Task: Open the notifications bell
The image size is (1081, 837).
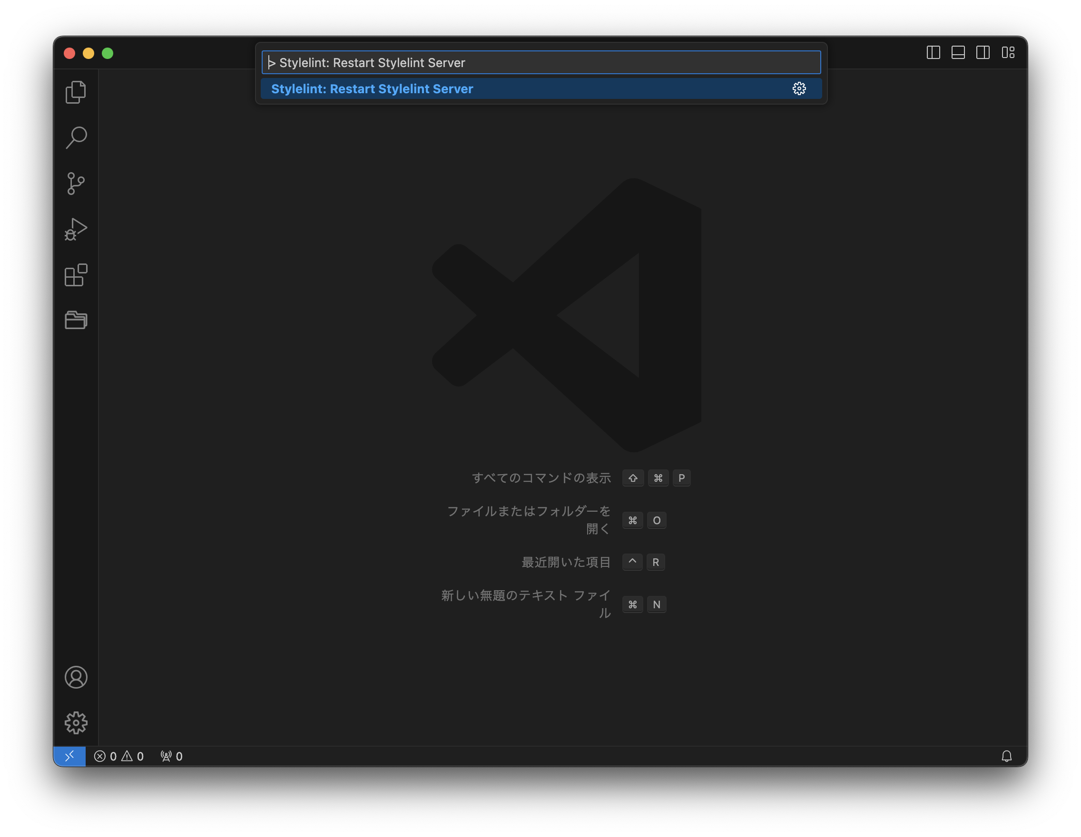Action: click(x=1007, y=756)
